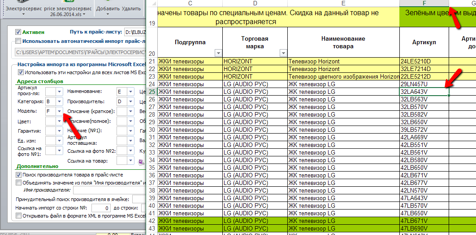Click the HORIZONT brand cell in row 21

tap(255, 61)
